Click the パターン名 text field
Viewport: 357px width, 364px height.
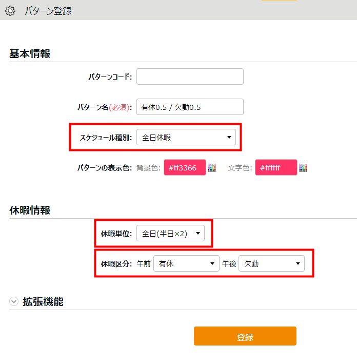pos(190,107)
